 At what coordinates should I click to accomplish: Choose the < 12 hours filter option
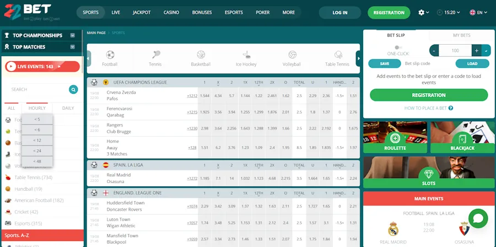coord(37,140)
